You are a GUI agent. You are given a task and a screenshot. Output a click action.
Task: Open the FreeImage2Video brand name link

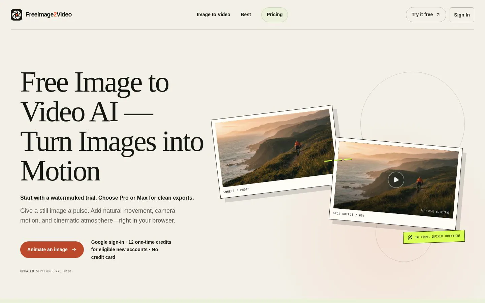coord(48,14)
